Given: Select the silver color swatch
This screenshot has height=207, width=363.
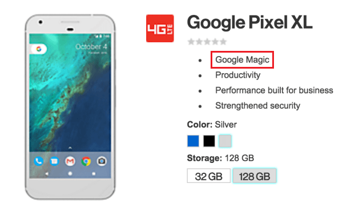Looking at the screenshot, I should pyautogui.click(x=225, y=141).
